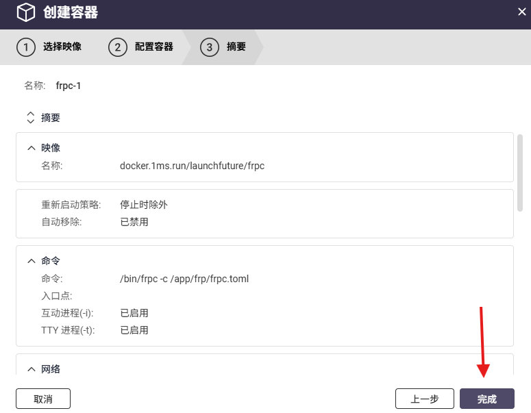This screenshot has height=413, width=531.
Task: Collapse the 映像 section
Action: (x=31, y=148)
